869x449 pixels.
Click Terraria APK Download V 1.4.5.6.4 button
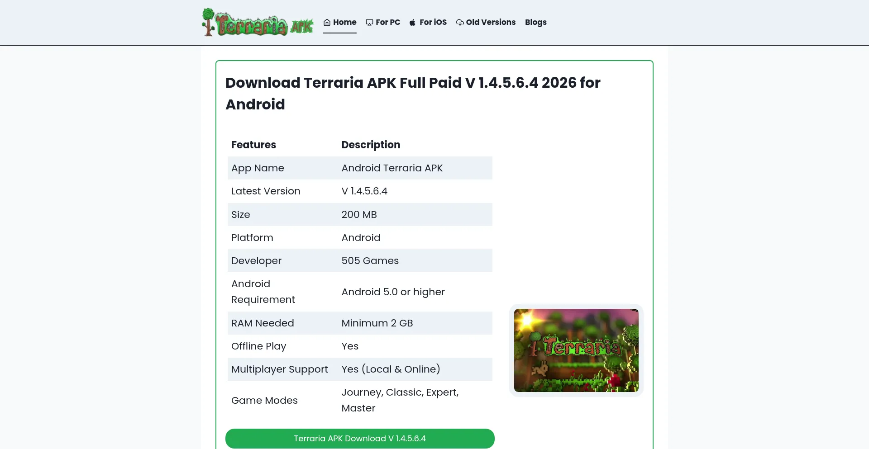[360, 439]
